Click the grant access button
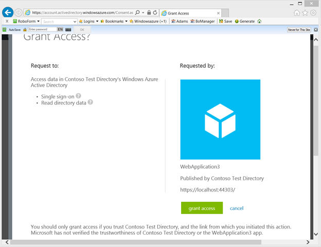321x247 pixels. 202,208
